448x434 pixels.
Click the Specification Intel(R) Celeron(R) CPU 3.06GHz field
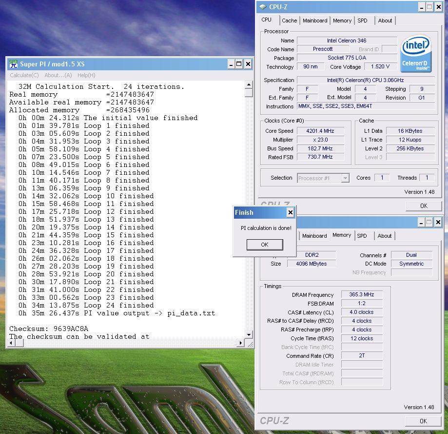[366, 80]
